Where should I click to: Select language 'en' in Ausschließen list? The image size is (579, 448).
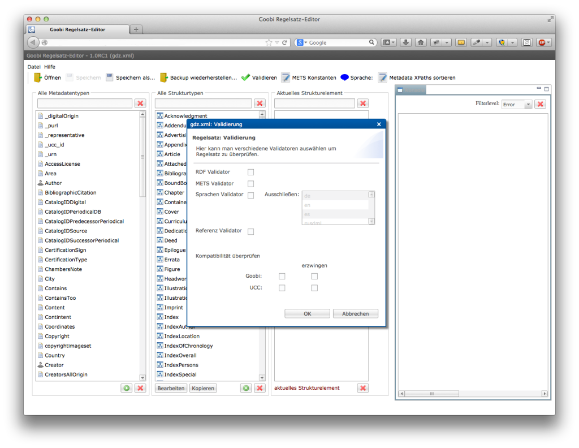[335, 205]
